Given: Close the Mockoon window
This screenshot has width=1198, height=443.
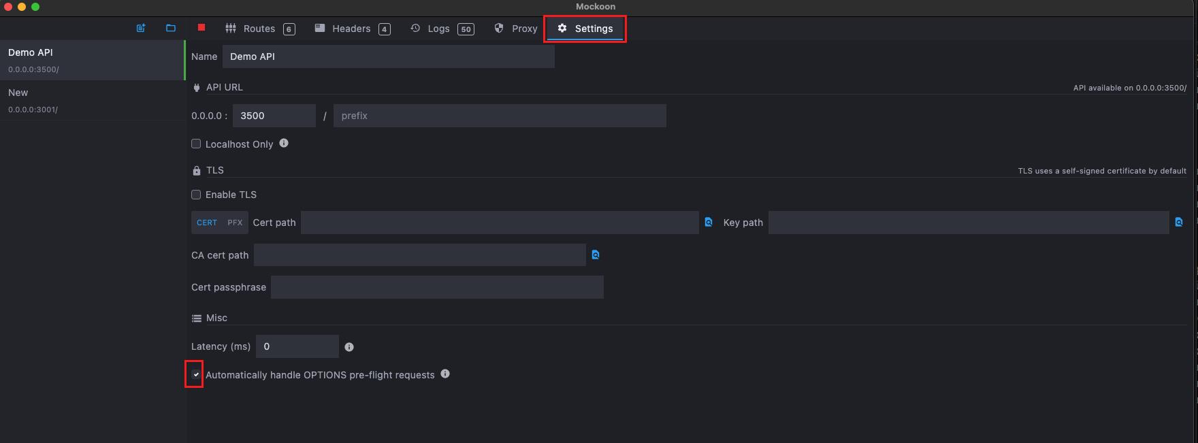Looking at the screenshot, I should pyautogui.click(x=8, y=7).
